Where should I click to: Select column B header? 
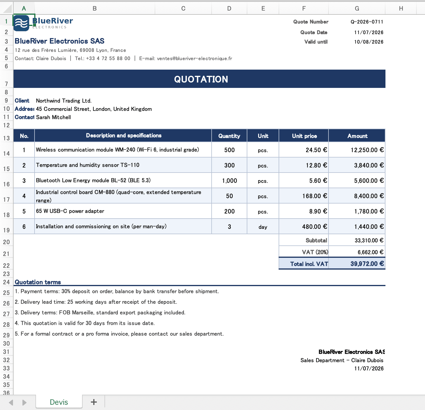[95, 9]
